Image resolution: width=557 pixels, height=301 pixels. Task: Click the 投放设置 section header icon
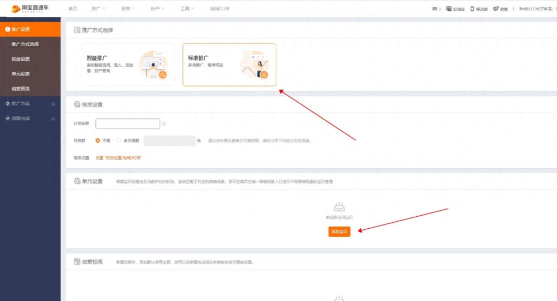tap(77, 104)
